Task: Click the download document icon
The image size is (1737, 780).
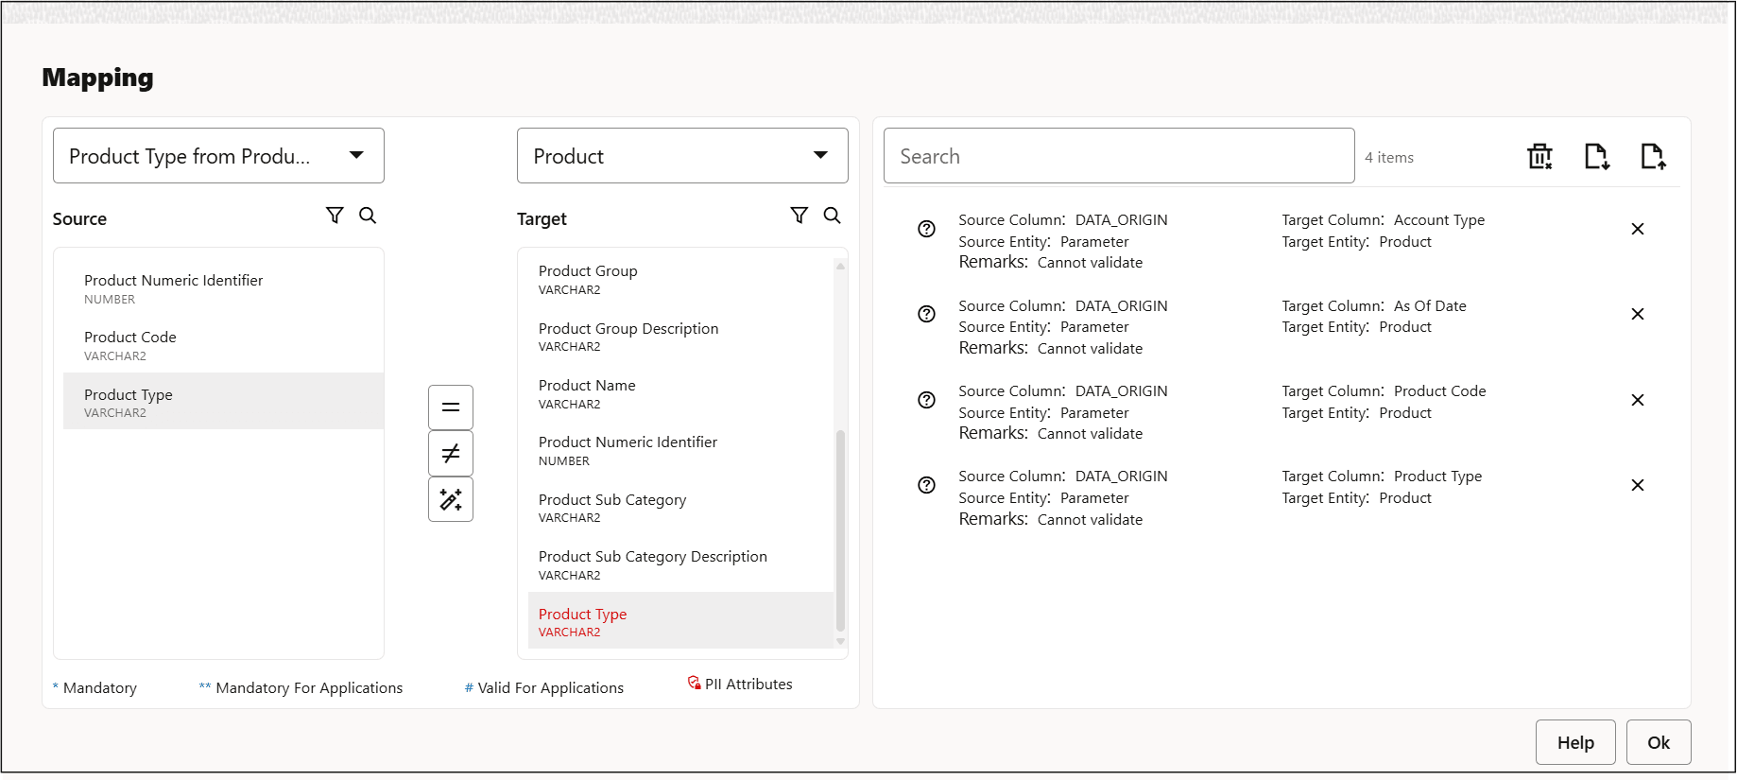Action: (1596, 156)
